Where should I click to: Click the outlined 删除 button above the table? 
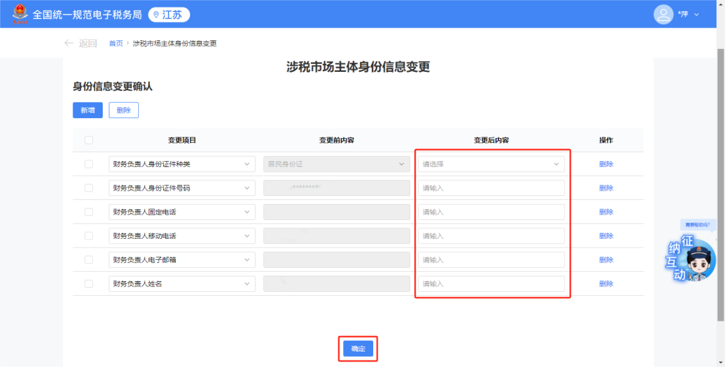pyautogui.click(x=124, y=110)
